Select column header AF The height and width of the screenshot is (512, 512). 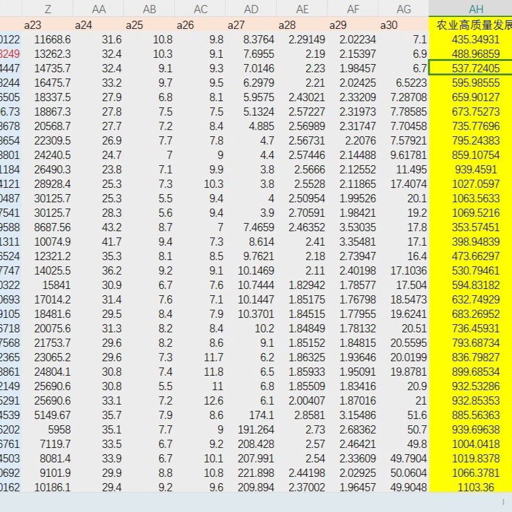(x=353, y=9)
